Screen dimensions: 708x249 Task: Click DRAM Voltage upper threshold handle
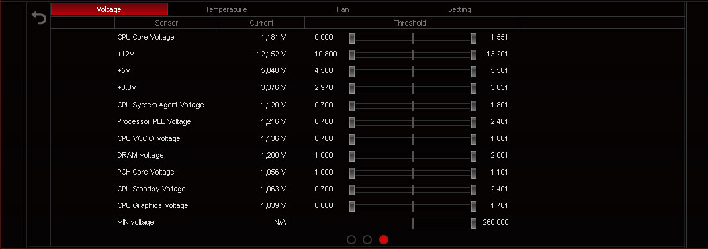(473, 156)
